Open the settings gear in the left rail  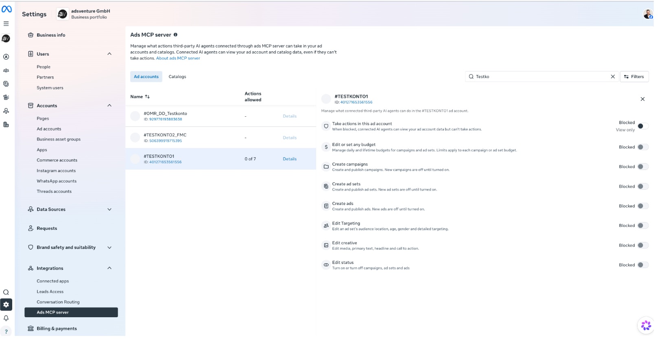[6, 305]
